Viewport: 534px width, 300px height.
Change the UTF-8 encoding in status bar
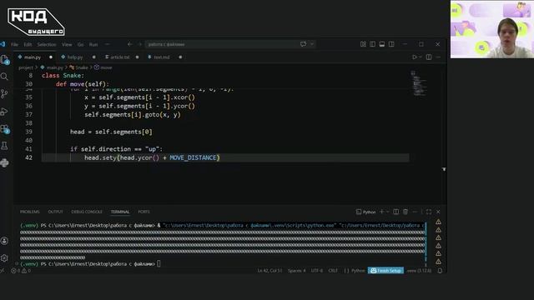(x=317, y=271)
